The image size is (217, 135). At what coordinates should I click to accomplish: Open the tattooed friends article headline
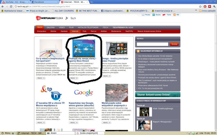click(114, 104)
